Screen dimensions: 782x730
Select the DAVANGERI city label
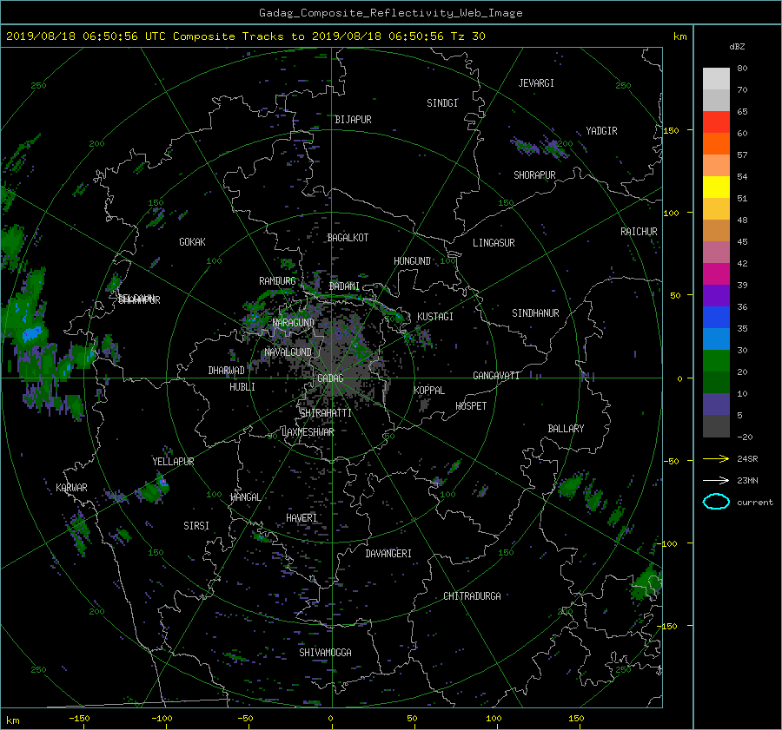[388, 554]
